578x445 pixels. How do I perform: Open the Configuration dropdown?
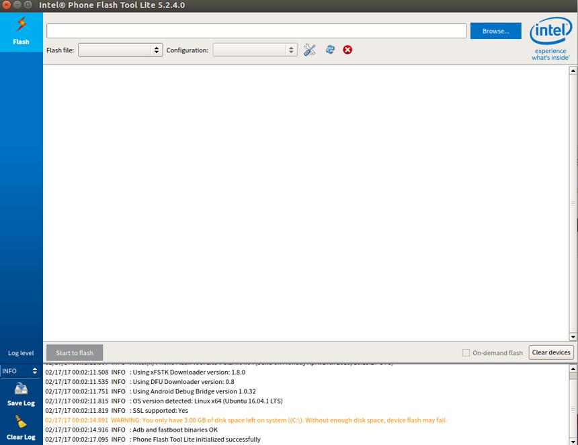click(255, 50)
